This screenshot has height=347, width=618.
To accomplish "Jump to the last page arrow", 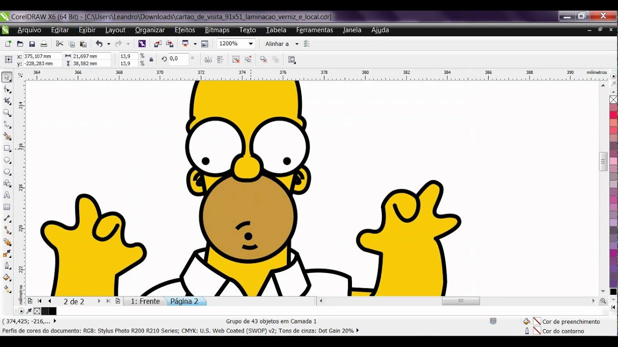I will [108, 301].
